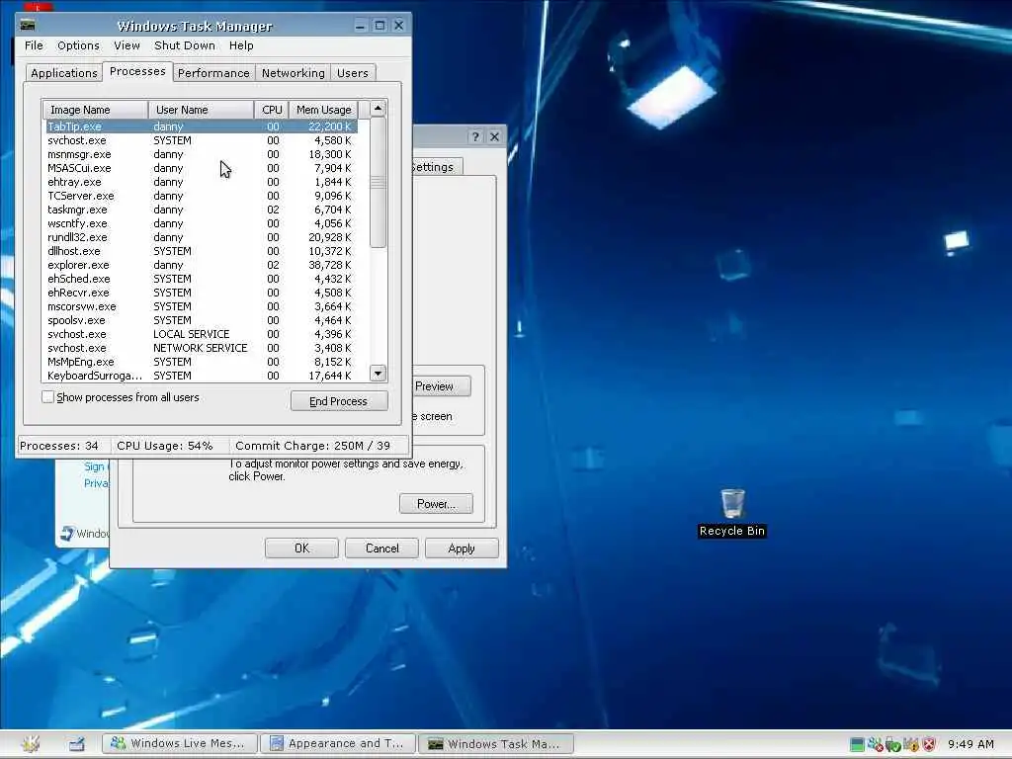This screenshot has width=1012, height=759.
Task: Click the green CPU meter tray icon
Action: tap(857, 744)
